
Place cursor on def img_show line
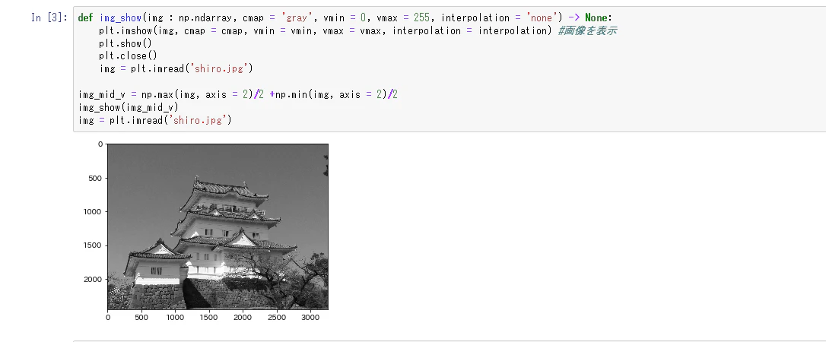[345, 18]
